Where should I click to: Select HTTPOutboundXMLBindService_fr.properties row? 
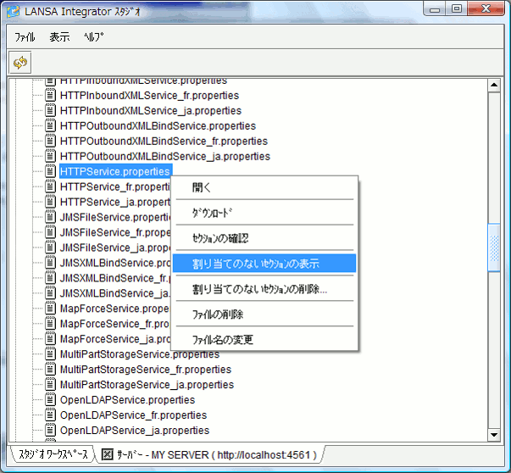[x=164, y=141]
